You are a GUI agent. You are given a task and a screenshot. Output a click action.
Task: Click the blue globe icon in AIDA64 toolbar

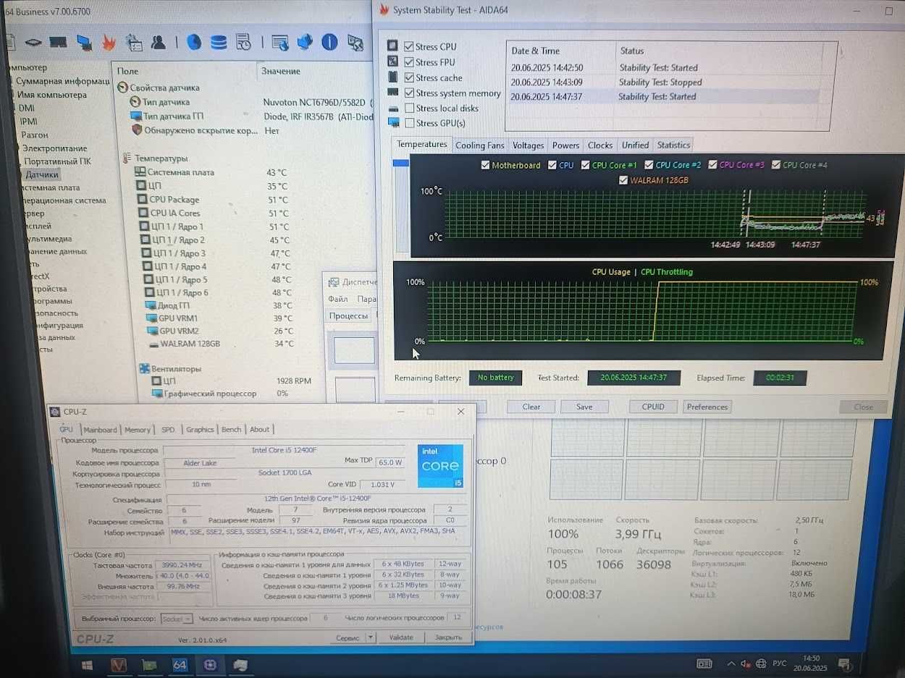pyautogui.click(x=194, y=42)
